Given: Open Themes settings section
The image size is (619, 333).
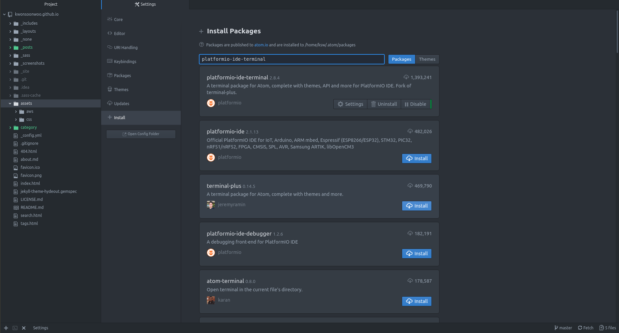Looking at the screenshot, I should tap(141, 90).
